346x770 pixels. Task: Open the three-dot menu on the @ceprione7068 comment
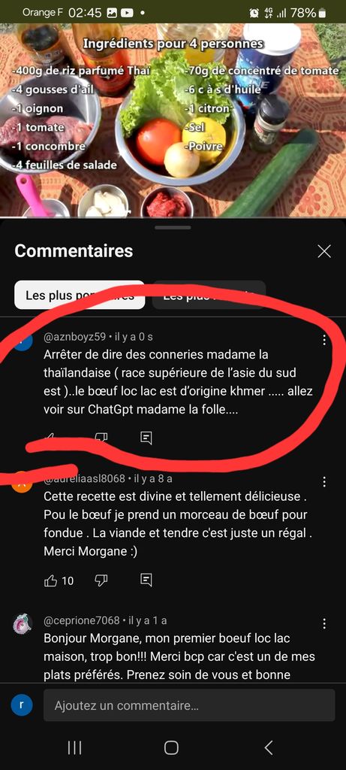click(x=324, y=623)
